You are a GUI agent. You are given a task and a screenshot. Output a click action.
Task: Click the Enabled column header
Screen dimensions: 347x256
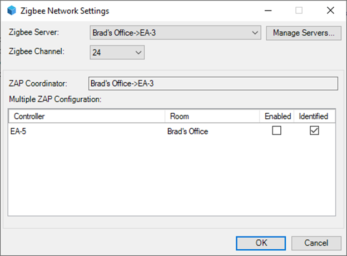pyautogui.click(x=276, y=116)
